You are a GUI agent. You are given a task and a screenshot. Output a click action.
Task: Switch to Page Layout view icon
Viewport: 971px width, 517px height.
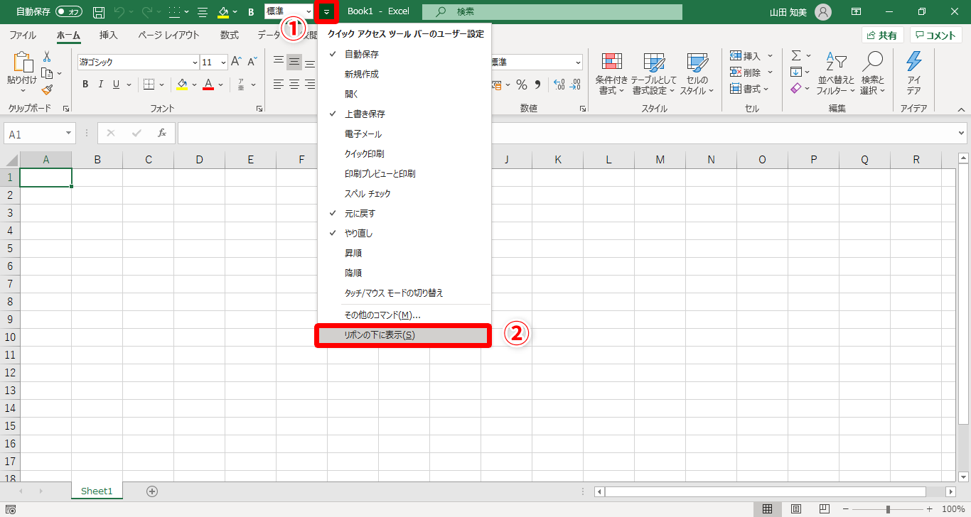click(x=796, y=509)
